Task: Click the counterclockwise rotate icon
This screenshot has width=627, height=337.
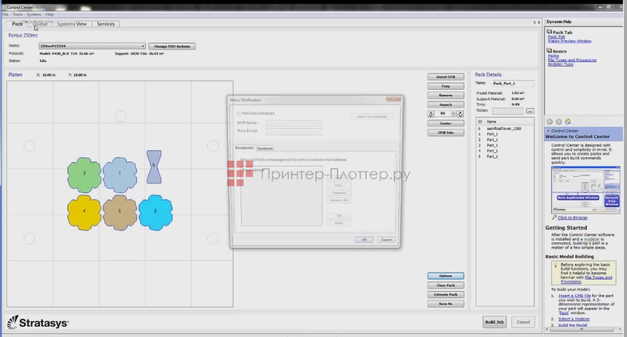Action: click(431, 113)
